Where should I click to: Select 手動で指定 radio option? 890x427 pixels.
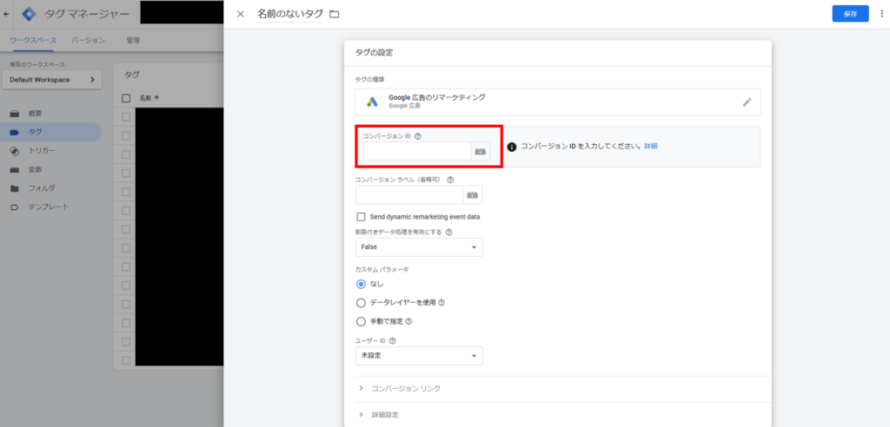[361, 321]
